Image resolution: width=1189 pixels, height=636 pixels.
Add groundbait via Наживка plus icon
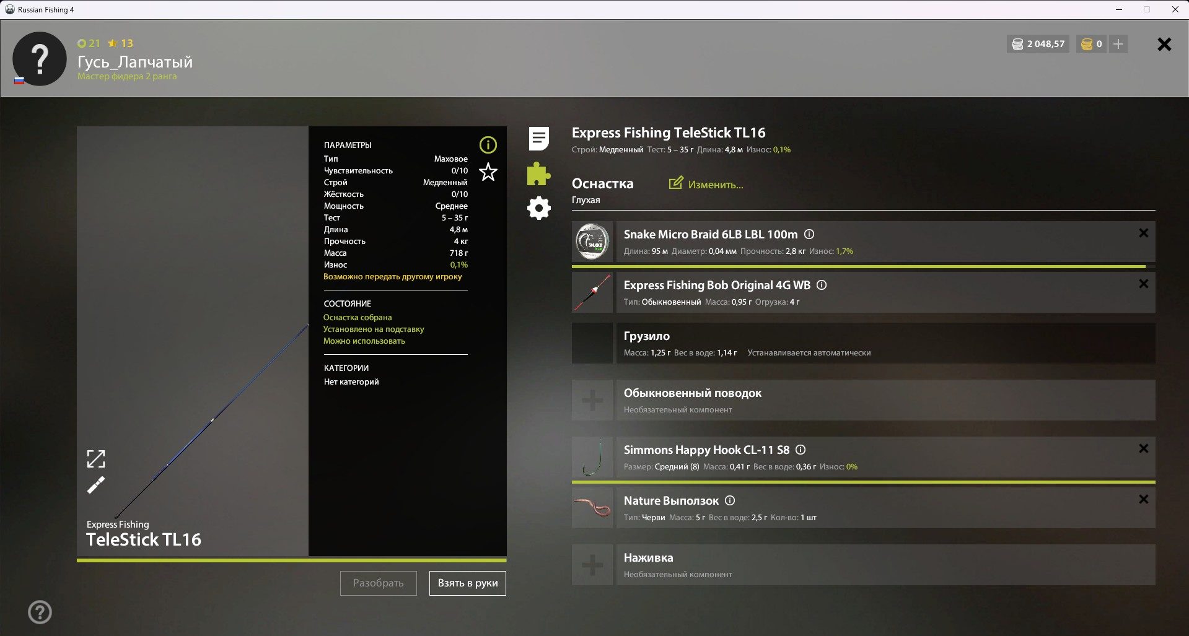(592, 565)
